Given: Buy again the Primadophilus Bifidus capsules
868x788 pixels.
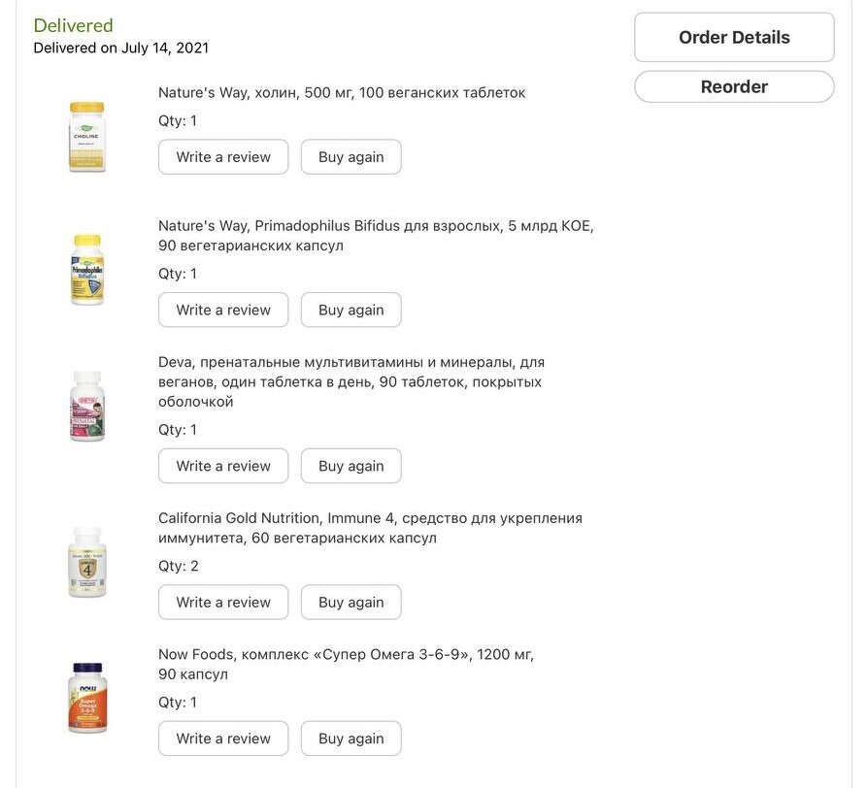Looking at the screenshot, I should (351, 311).
